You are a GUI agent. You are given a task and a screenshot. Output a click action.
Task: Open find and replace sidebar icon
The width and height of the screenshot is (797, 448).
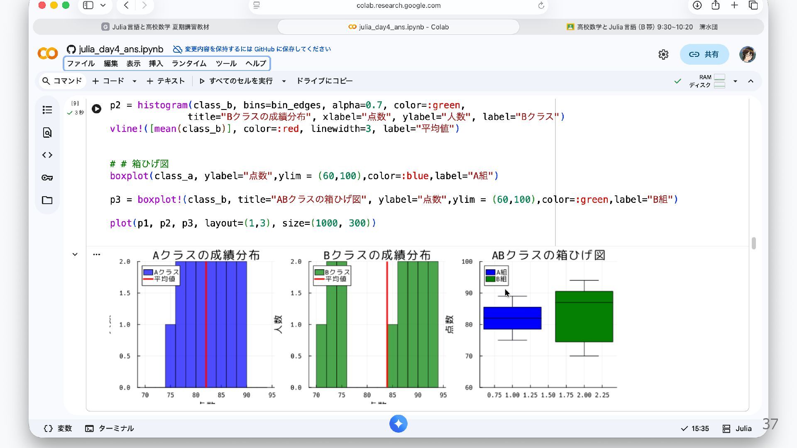47,133
